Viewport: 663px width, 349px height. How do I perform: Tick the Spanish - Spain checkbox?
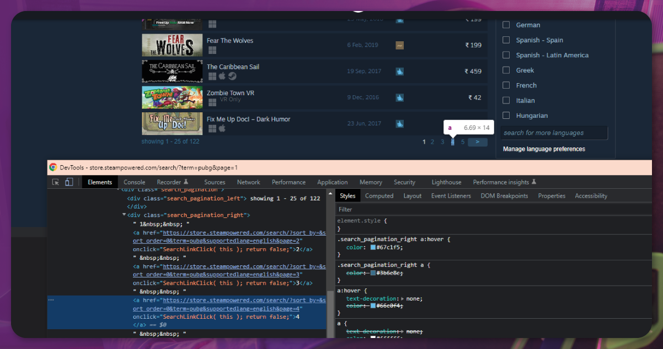pos(506,40)
